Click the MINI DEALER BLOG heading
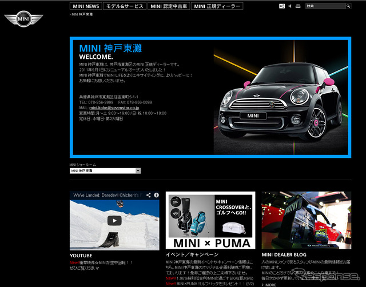Screen dimensions: 366x287 (284, 254)
